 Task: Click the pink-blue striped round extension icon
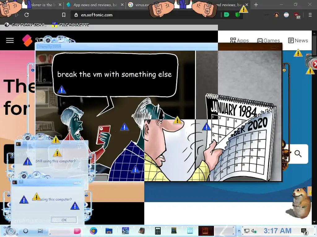click(286, 15)
